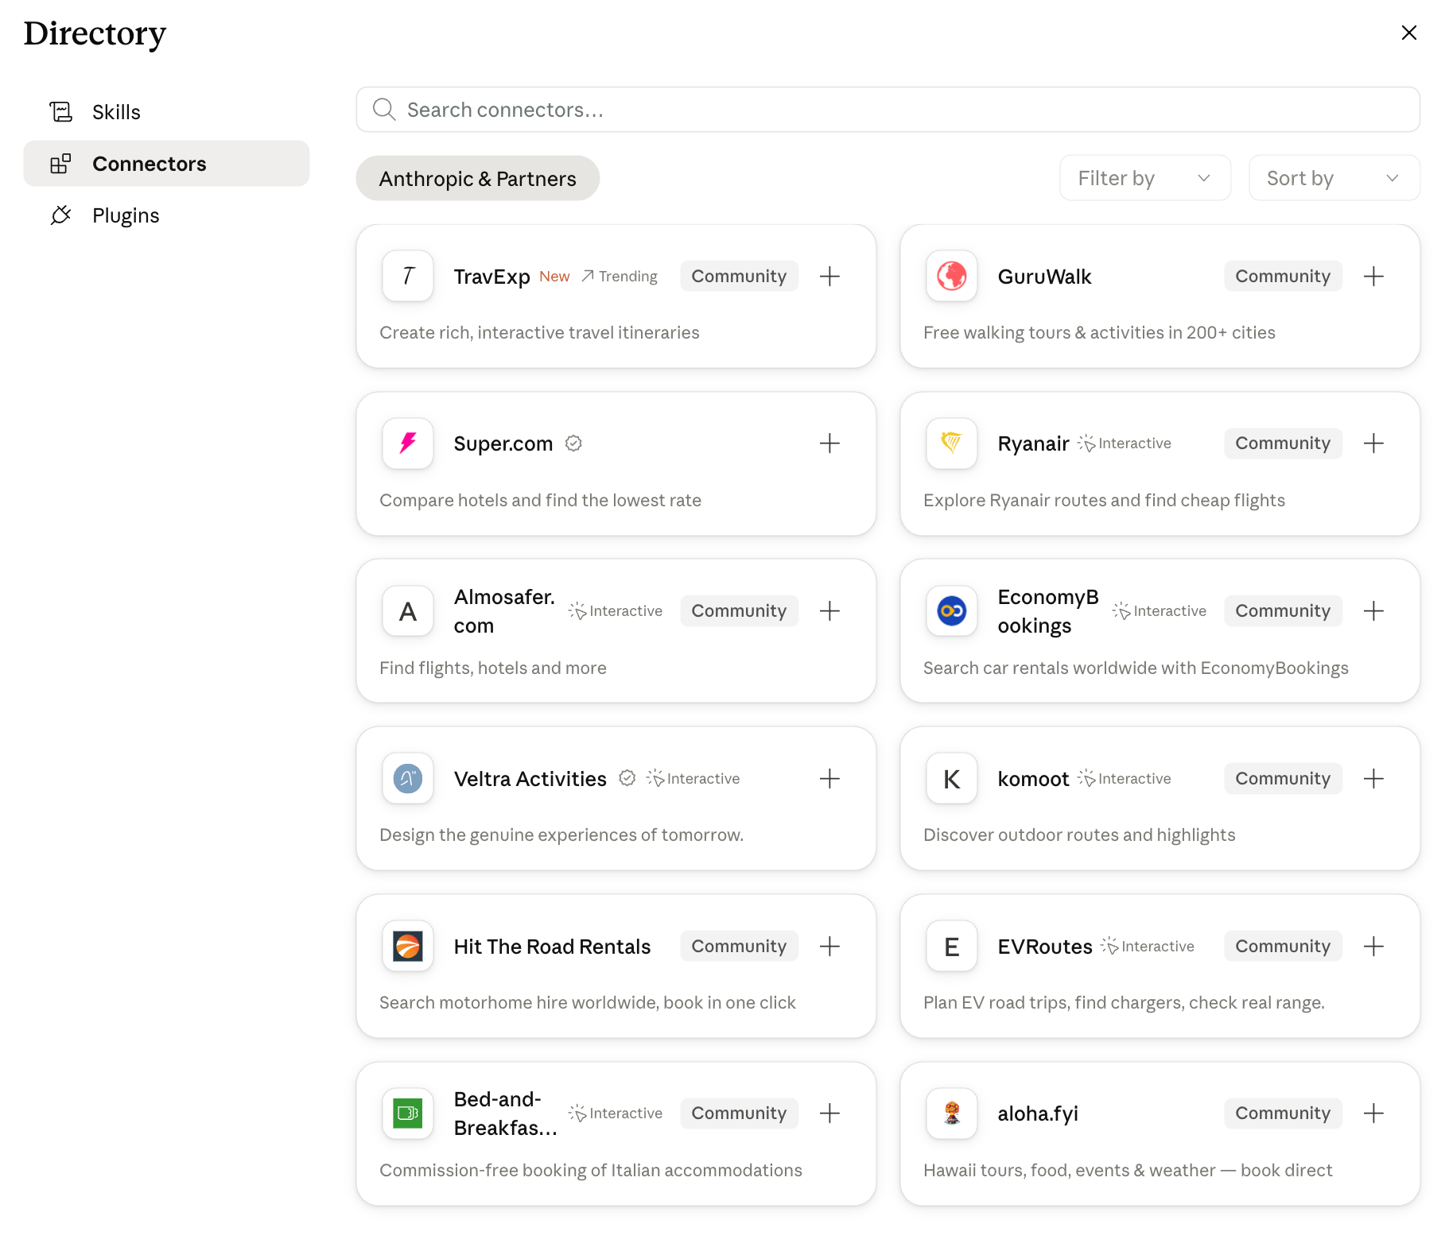Click 'Free walking tours & activities' description
This screenshot has width=1449, height=1251.
click(1099, 333)
